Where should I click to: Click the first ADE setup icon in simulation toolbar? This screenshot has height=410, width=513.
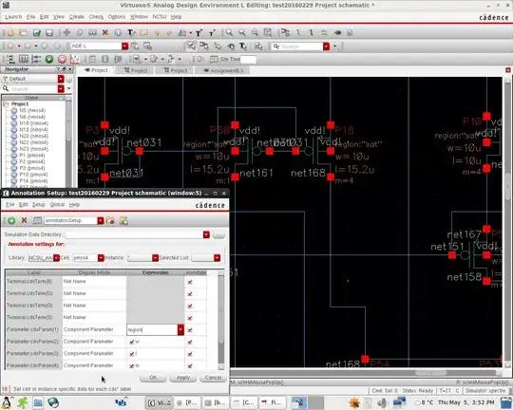pos(10,59)
